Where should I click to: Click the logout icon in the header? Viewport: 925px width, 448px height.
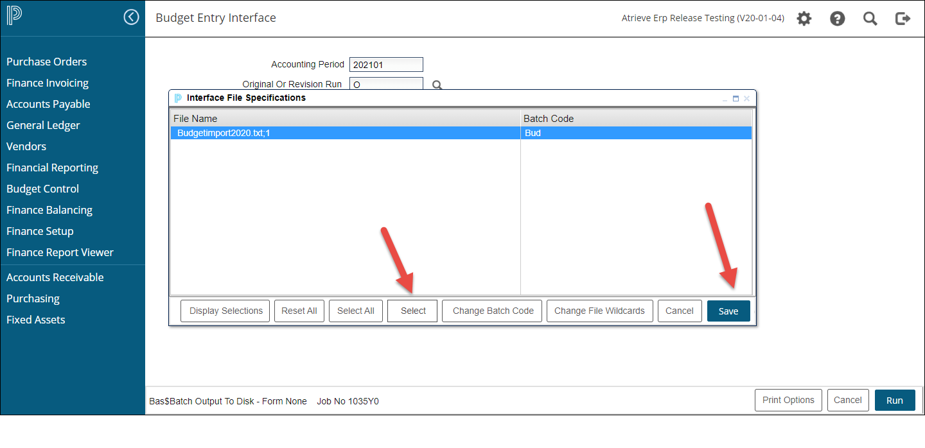pyautogui.click(x=903, y=19)
